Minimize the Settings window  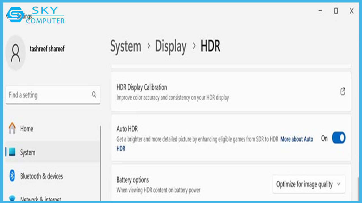click(x=320, y=11)
